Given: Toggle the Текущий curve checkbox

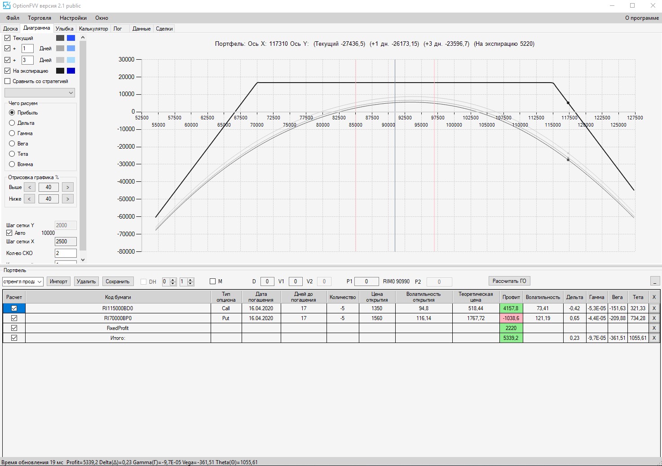Looking at the screenshot, I should point(8,38).
